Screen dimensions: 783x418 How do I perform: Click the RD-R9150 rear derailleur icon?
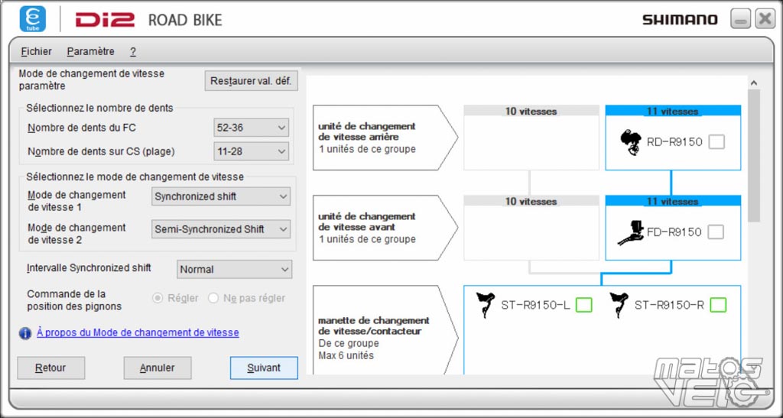(x=631, y=142)
